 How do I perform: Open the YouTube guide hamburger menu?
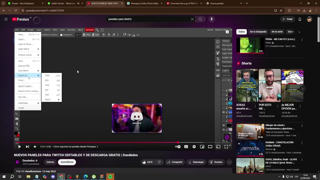[x=6, y=19]
